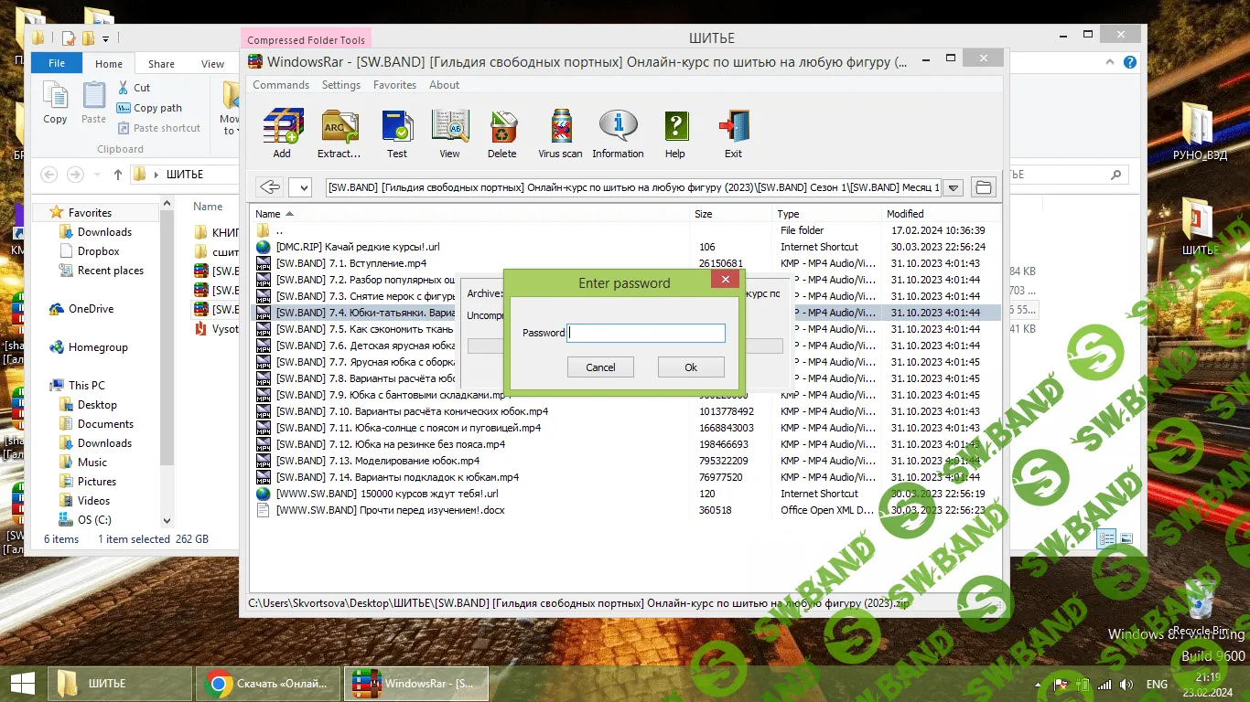Sort the file list by Size column
This screenshot has width=1250, height=702.
pyautogui.click(x=703, y=214)
